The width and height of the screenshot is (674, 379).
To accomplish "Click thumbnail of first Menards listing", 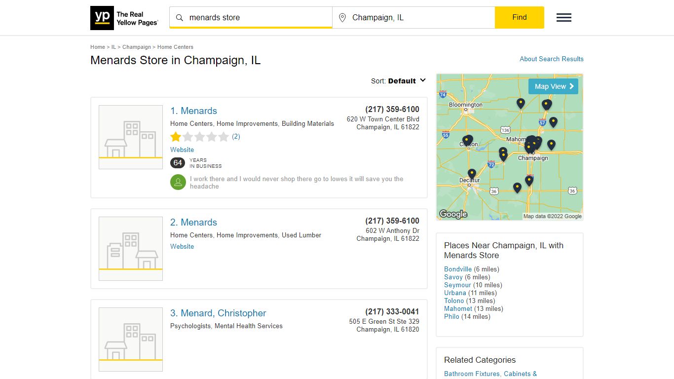I will (x=131, y=137).
